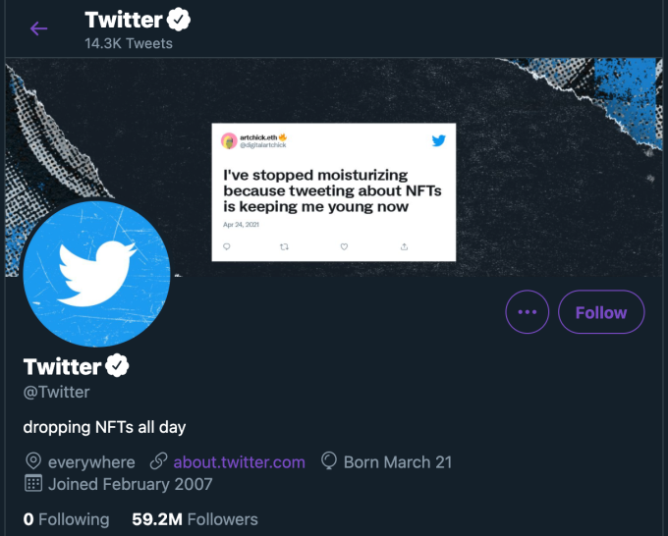Click the share icon on the banner tweet

pyautogui.click(x=404, y=247)
